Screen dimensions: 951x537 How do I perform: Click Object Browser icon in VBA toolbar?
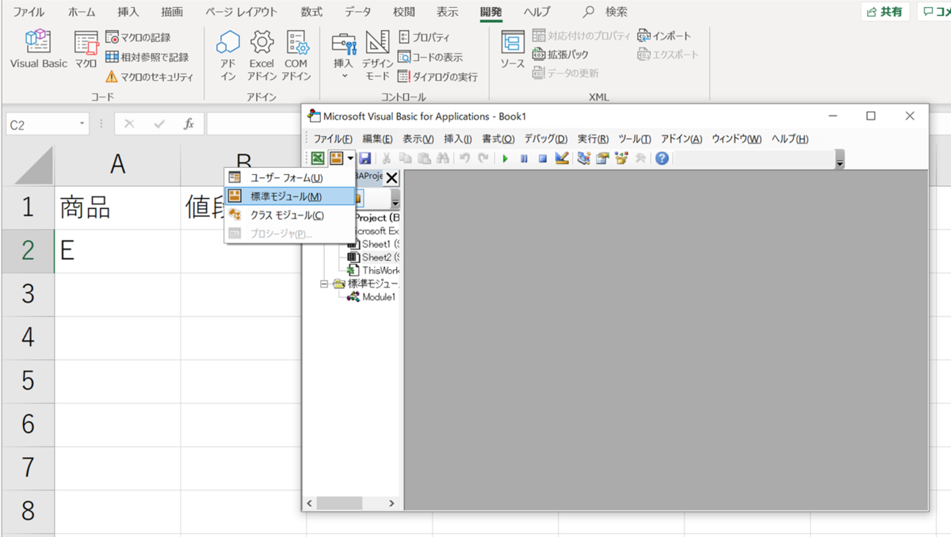(x=621, y=158)
